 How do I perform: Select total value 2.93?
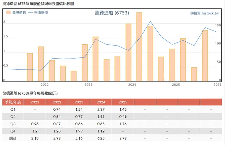[57, 138]
